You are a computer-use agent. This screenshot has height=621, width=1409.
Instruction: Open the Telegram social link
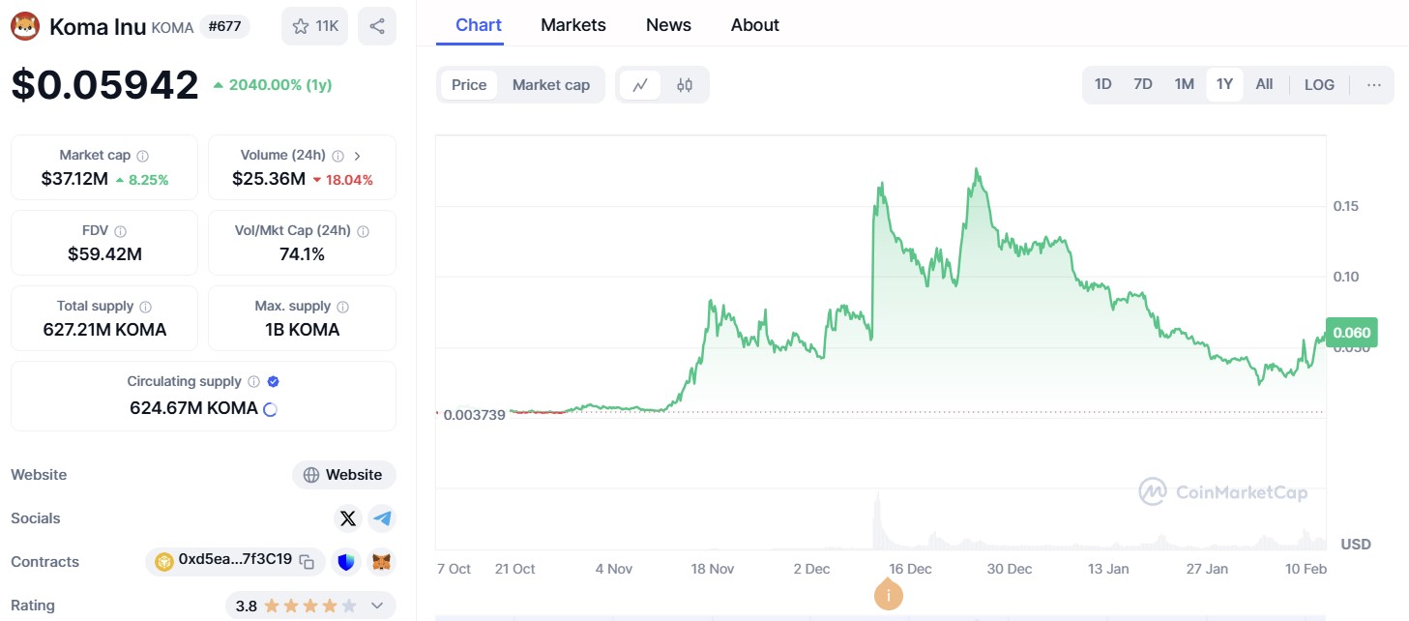tap(383, 518)
